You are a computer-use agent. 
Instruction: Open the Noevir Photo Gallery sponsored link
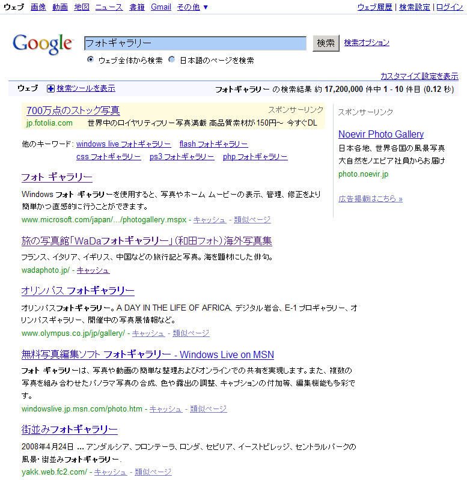(381, 134)
